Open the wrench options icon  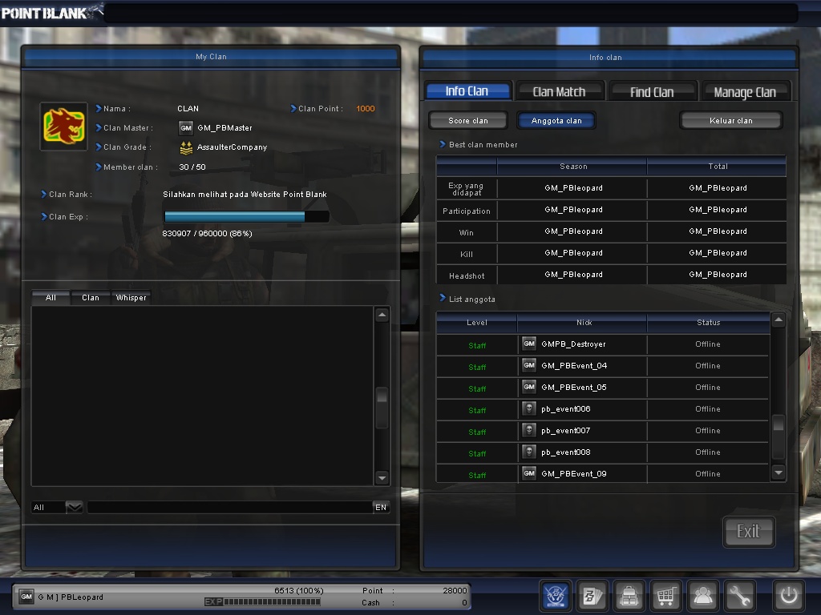pos(739,595)
